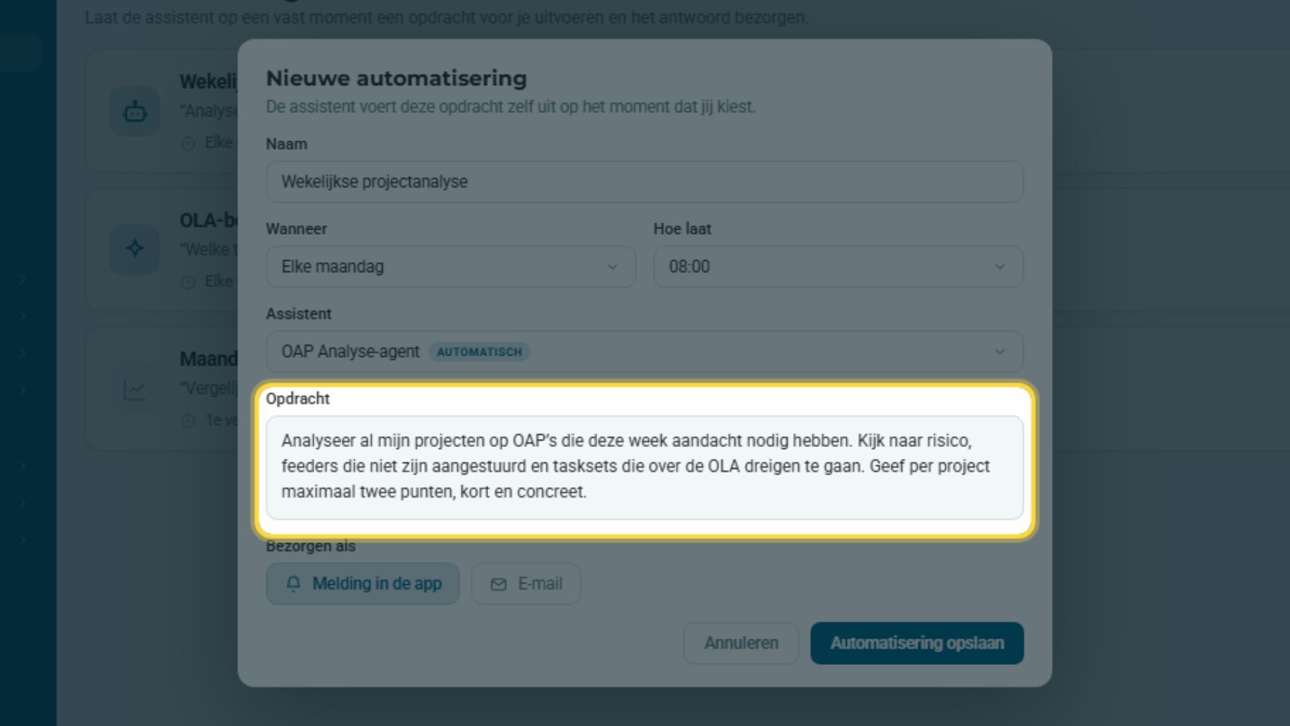Click the bell icon beside Melding in de app
The width and height of the screenshot is (1290, 726).
[x=294, y=583]
